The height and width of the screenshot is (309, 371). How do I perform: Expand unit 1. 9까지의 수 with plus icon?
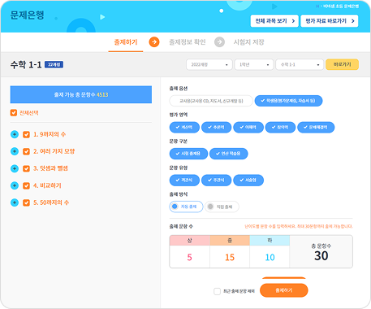pos(15,134)
